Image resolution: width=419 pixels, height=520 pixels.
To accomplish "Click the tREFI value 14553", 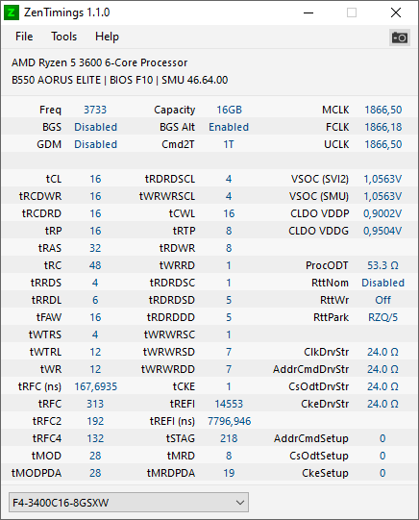I will pos(229,404).
